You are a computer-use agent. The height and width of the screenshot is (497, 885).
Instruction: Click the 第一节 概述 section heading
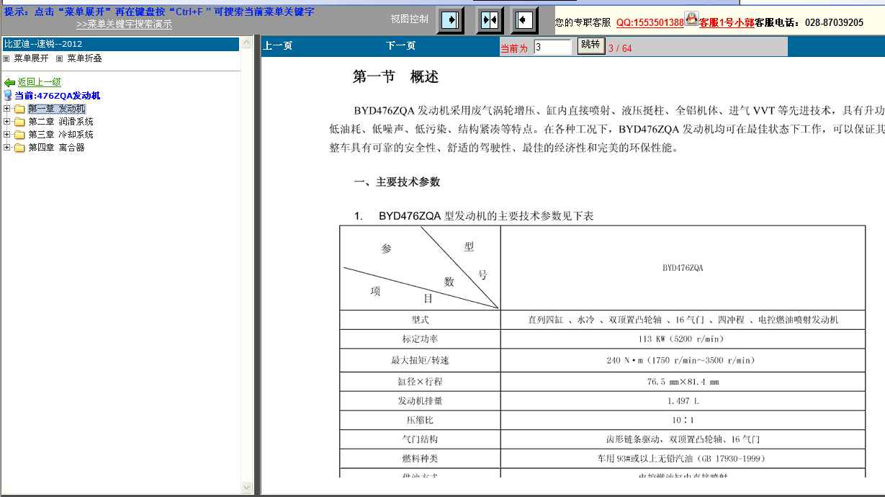(395, 77)
